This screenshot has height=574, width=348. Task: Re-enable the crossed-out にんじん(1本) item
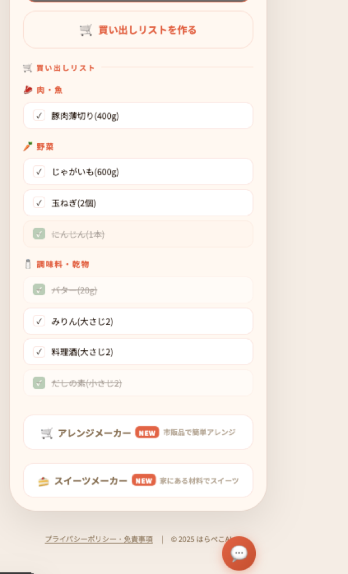[39, 234]
